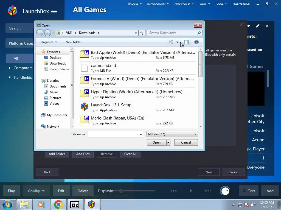Screen dimensions: 281x210
Task: Select Bad Apple zip archive icon
Action: pos(85,54)
